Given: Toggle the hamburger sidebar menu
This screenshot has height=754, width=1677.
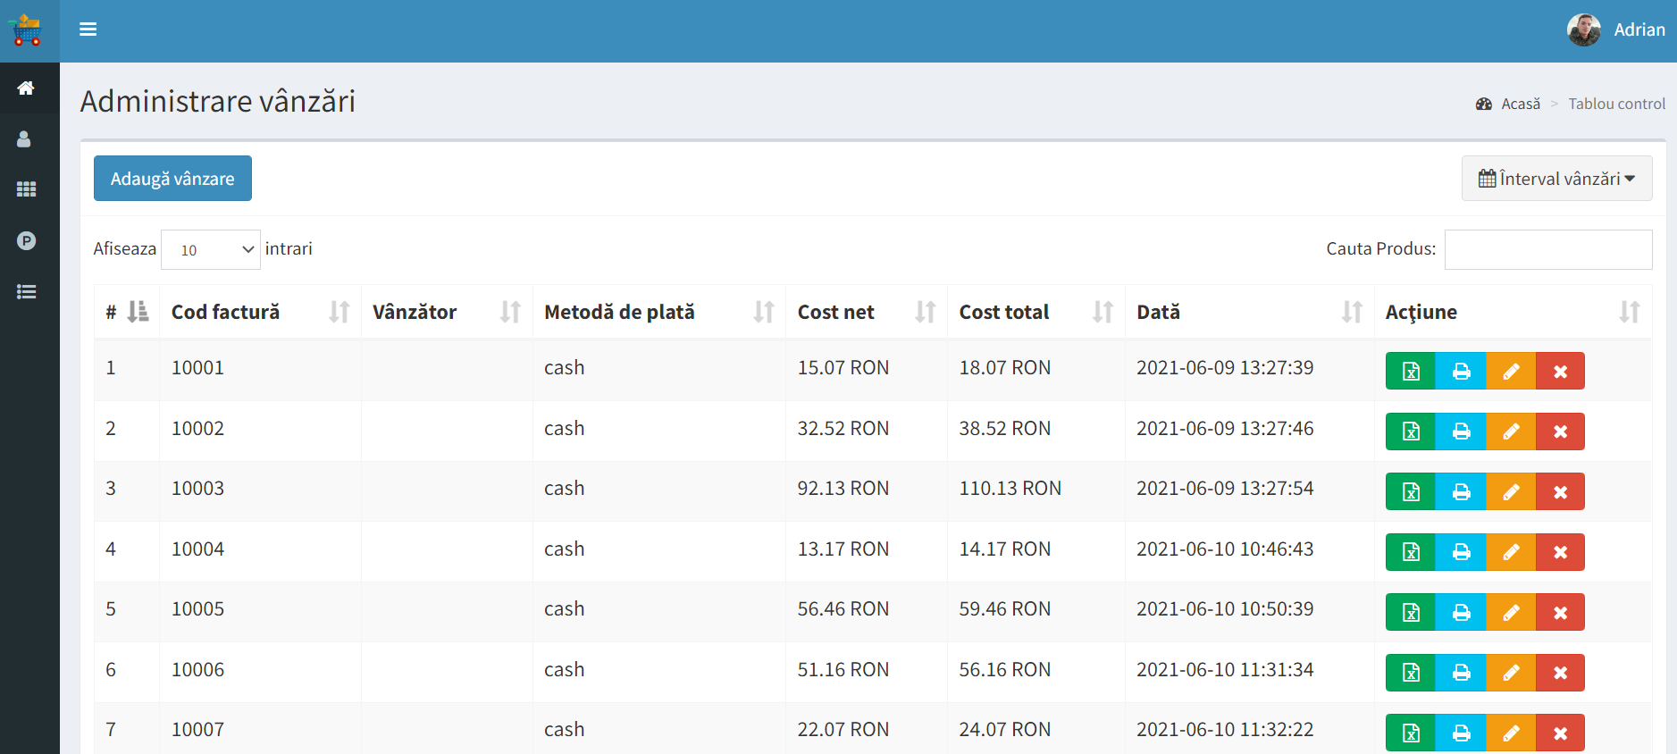Looking at the screenshot, I should (88, 29).
